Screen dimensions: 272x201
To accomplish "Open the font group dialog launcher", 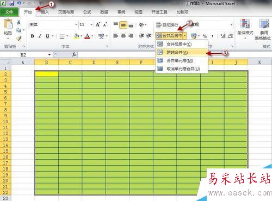I will (107, 47).
